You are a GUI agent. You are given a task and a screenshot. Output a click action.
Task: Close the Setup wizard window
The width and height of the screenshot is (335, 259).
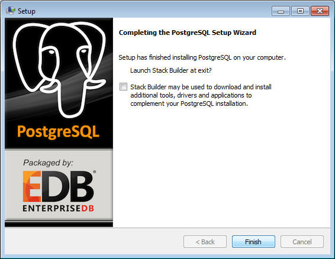(x=320, y=11)
